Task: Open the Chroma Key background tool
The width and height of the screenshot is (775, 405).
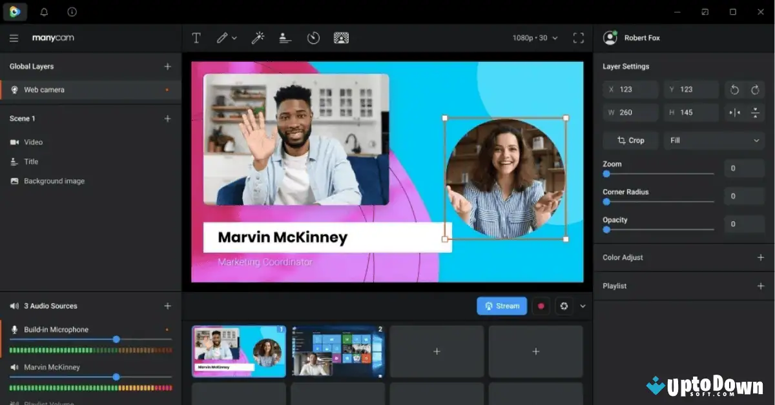Action: pyautogui.click(x=341, y=37)
